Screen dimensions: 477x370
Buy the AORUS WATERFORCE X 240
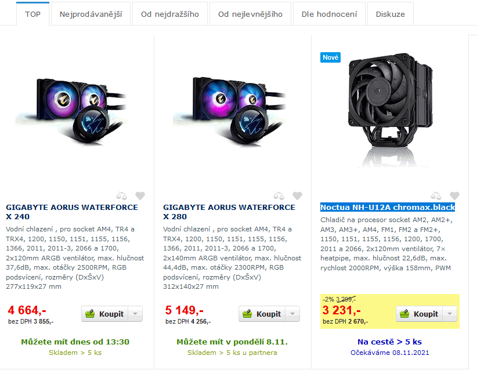coord(105,314)
